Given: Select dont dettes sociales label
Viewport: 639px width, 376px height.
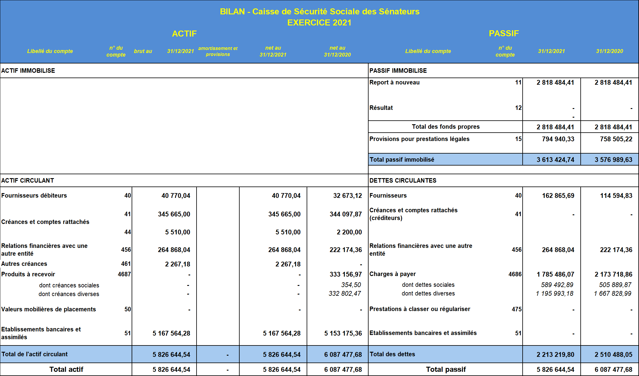Looking at the screenshot, I should click(428, 285).
